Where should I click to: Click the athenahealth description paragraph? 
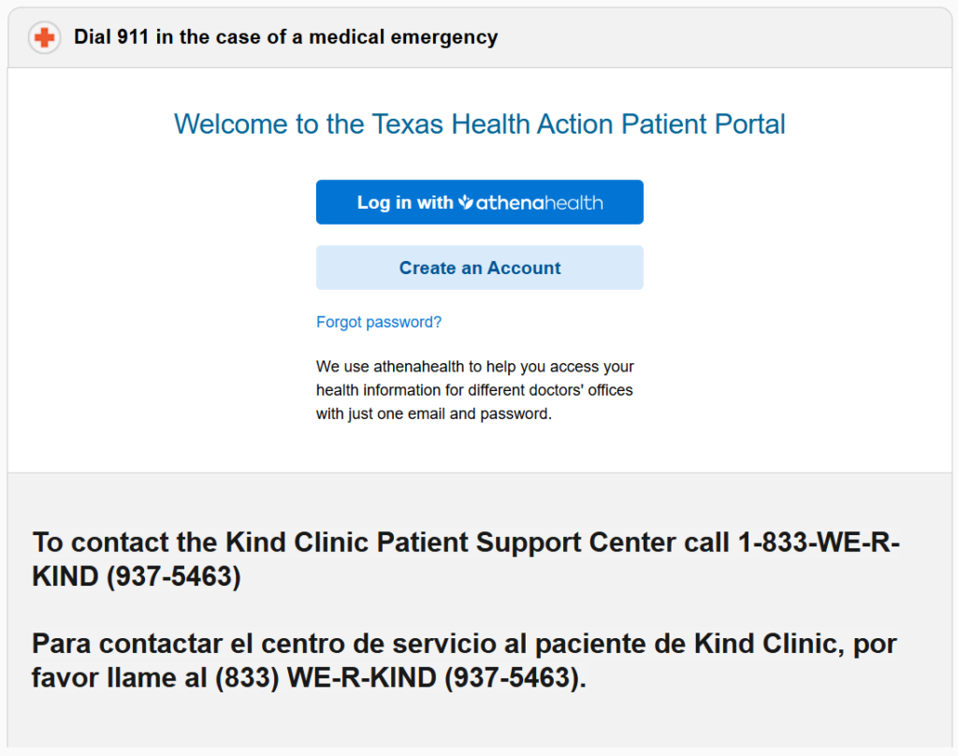tap(475, 390)
